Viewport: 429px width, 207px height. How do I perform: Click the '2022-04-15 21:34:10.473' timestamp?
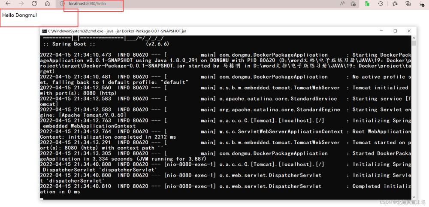(x=76, y=55)
